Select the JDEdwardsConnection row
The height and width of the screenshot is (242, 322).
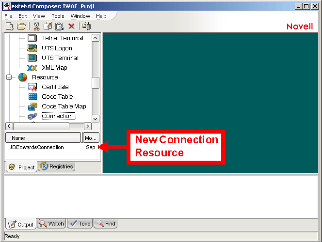tap(52, 147)
